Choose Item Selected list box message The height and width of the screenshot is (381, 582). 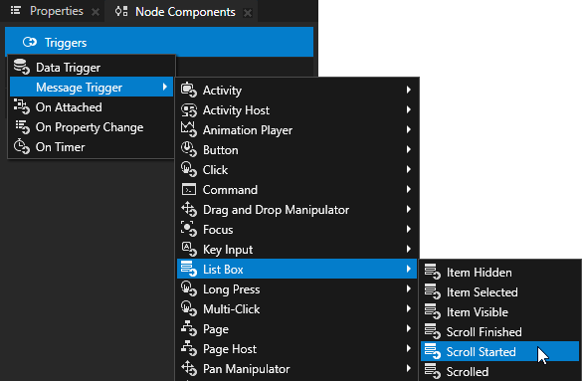[x=500, y=291]
